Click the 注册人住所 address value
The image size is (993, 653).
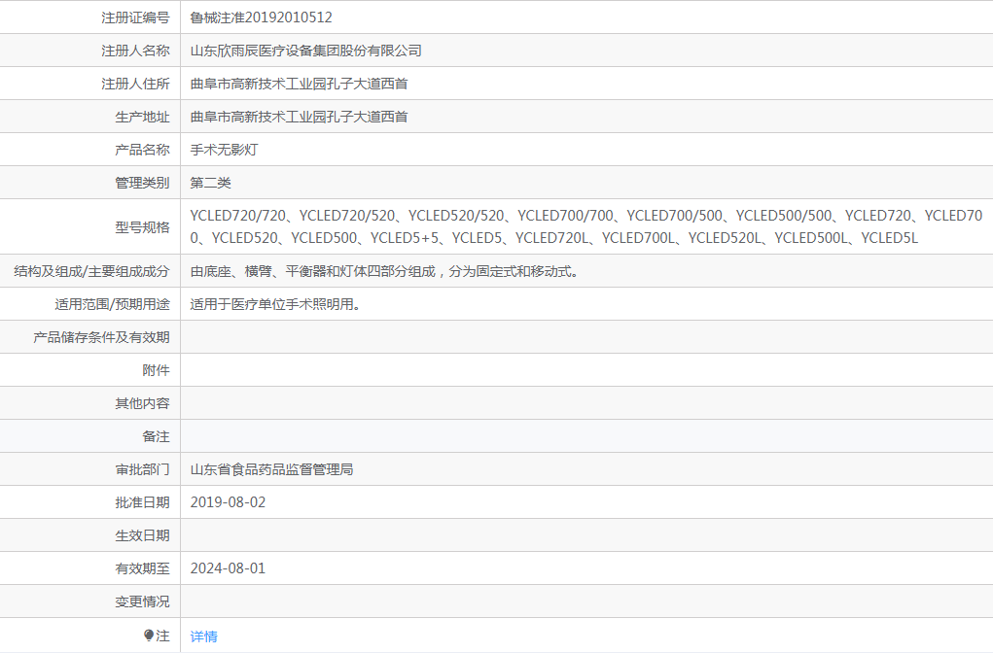pos(299,84)
